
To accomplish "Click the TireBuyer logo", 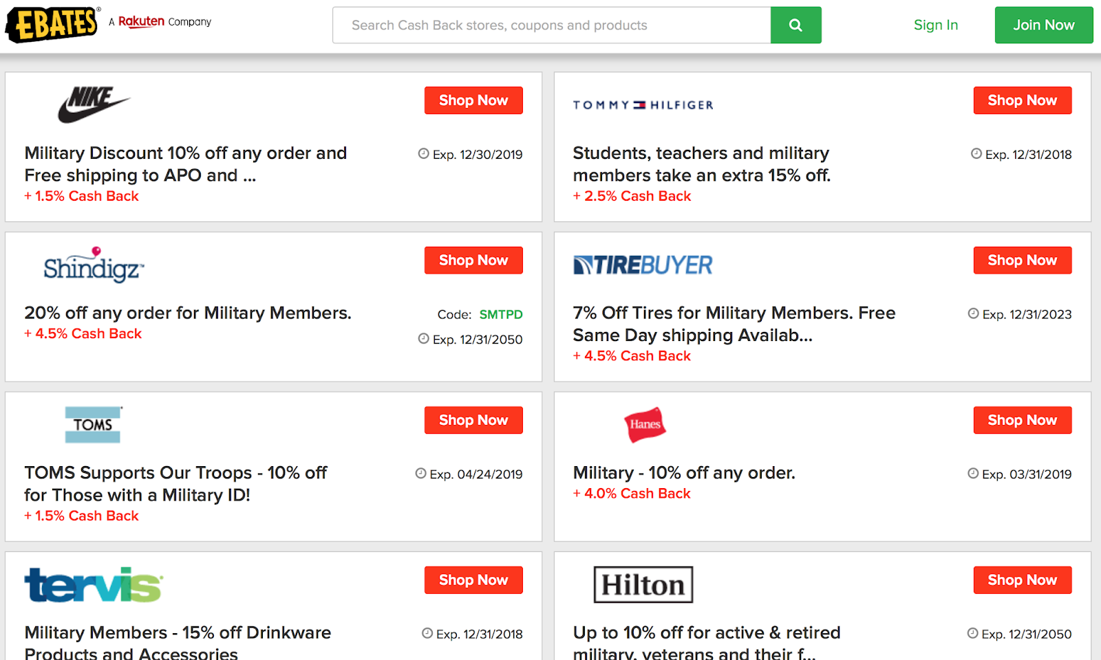I will [x=642, y=264].
